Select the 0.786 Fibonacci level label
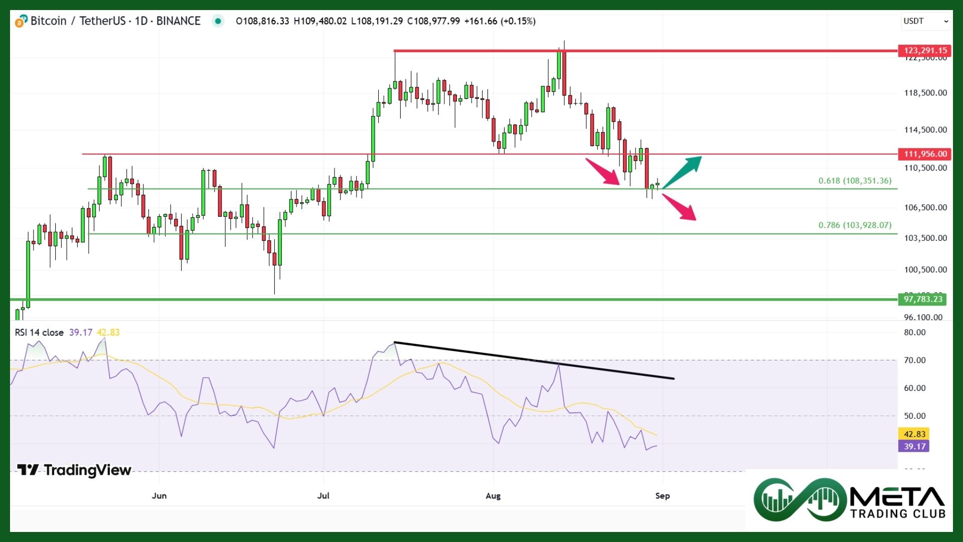 [855, 225]
